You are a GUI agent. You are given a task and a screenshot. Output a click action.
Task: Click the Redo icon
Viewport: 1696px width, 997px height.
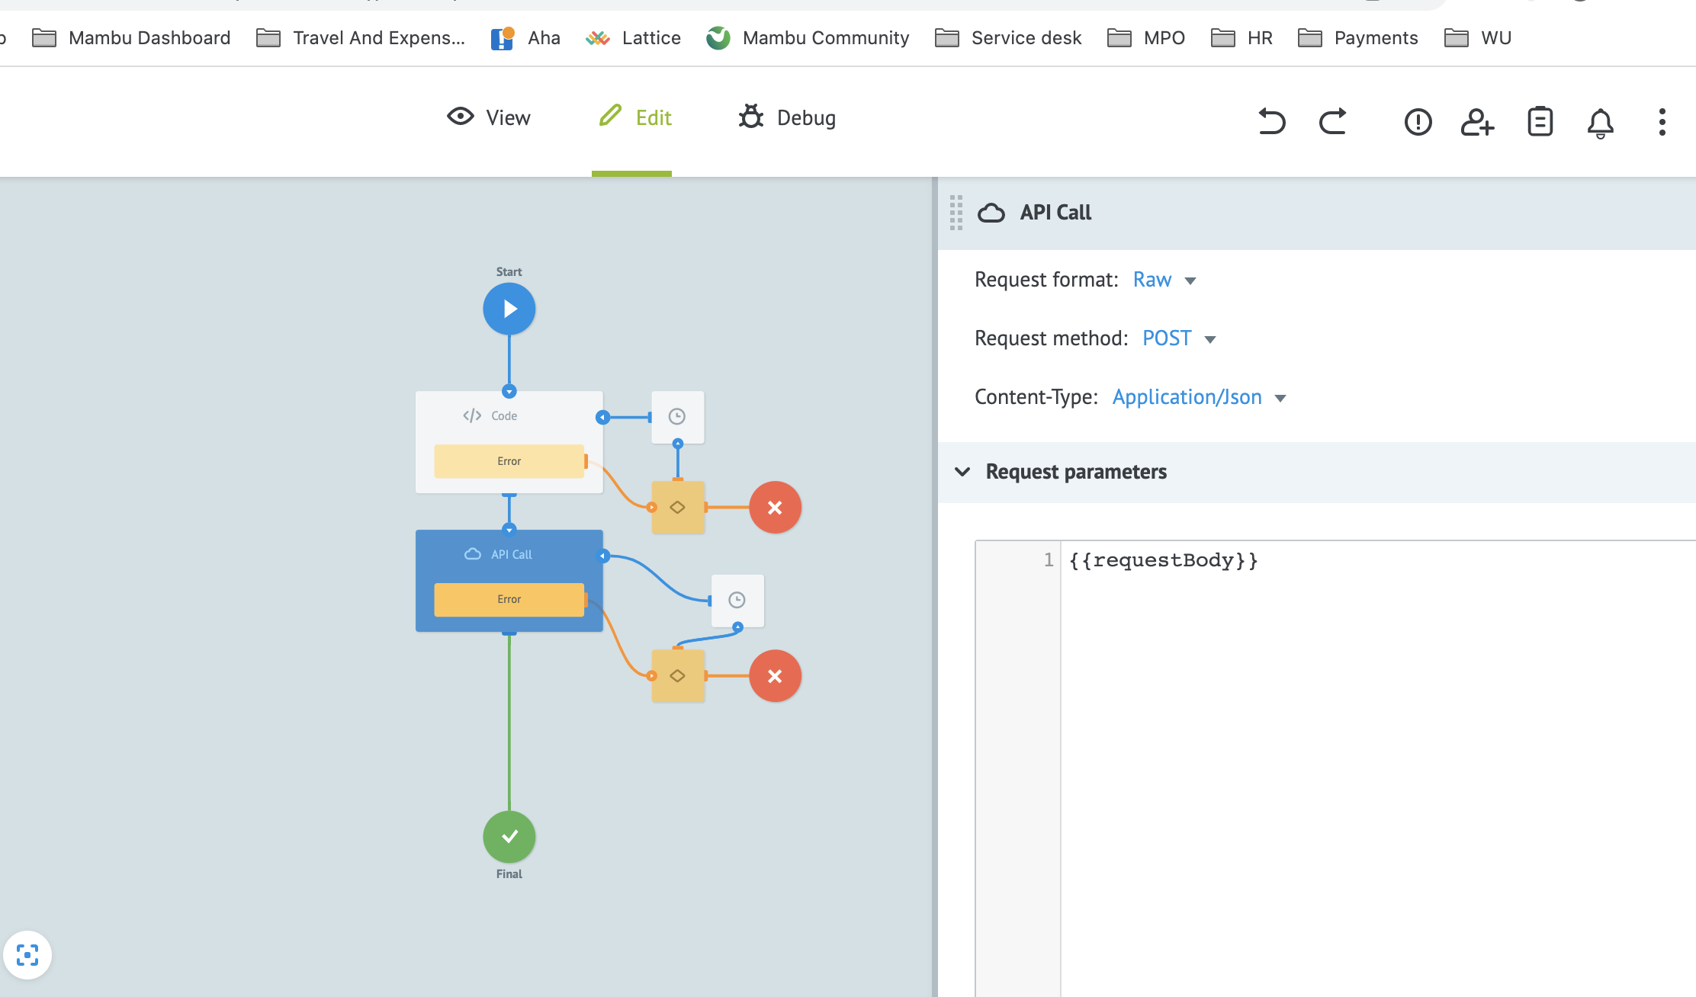point(1332,121)
